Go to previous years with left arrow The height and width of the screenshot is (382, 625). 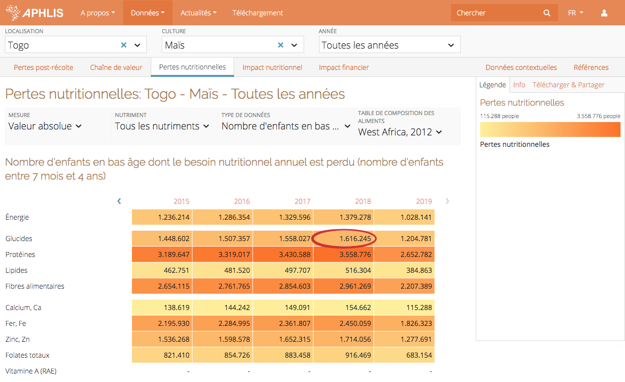coord(119,201)
